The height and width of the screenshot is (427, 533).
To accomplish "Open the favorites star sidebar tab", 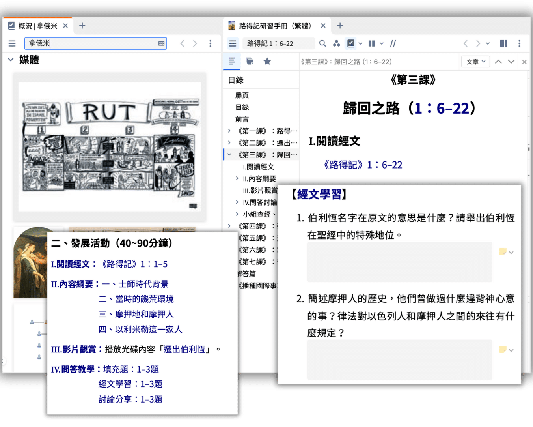I will click(267, 61).
